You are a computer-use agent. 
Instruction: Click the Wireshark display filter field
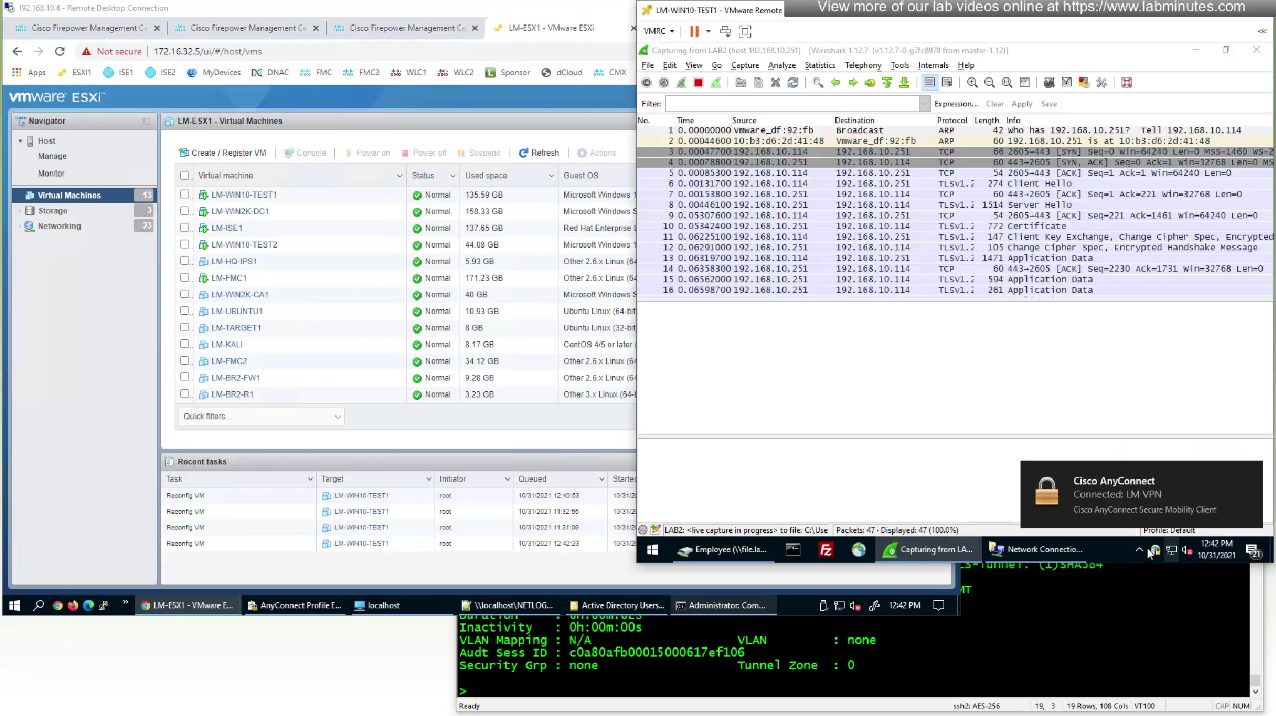click(x=791, y=104)
